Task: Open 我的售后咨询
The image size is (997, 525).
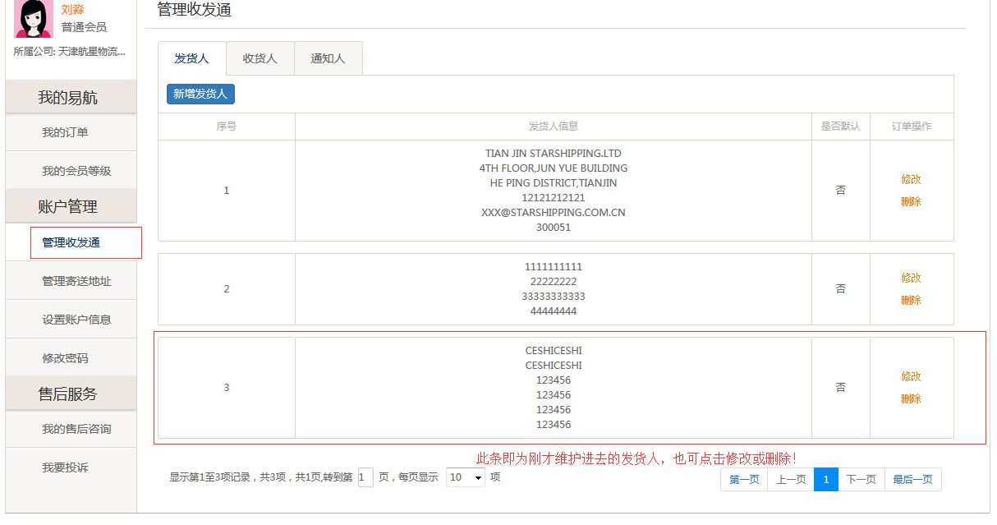Action: (x=76, y=429)
